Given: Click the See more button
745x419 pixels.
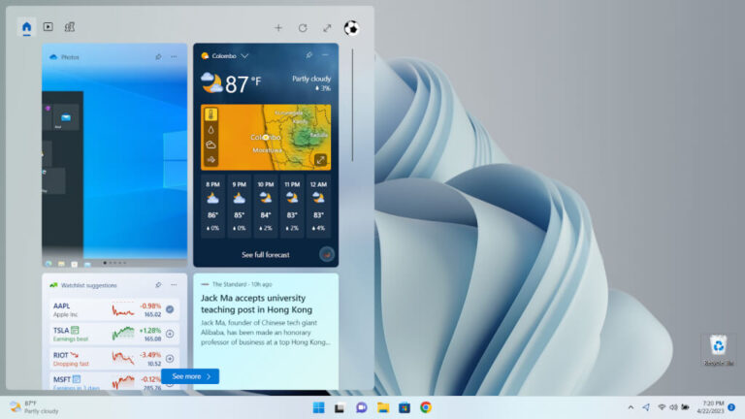Looking at the screenshot, I should click(x=190, y=376).
